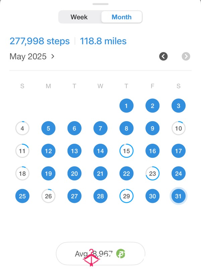Screen dimensions: 201x276
Task: Expand the May 2025 month picker
Action: [32, 56]
